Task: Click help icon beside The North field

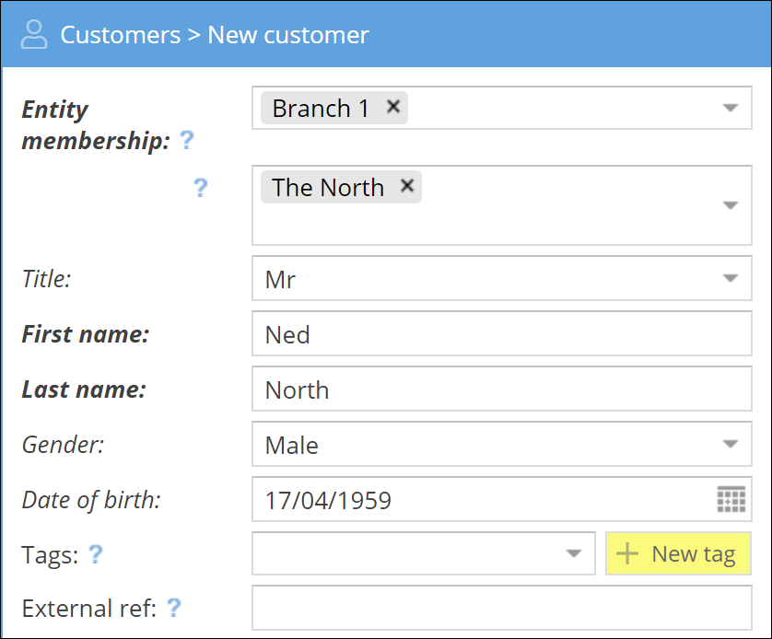Action: click(x=200, y=188)
